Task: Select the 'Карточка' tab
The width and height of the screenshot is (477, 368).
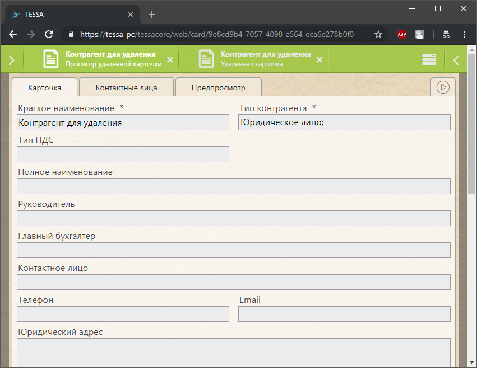Action: pyautogui.click(x=44, y=88)
